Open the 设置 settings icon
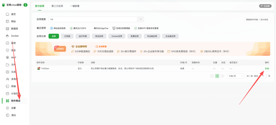Screen dimensions: 276x125 point(7,108)
